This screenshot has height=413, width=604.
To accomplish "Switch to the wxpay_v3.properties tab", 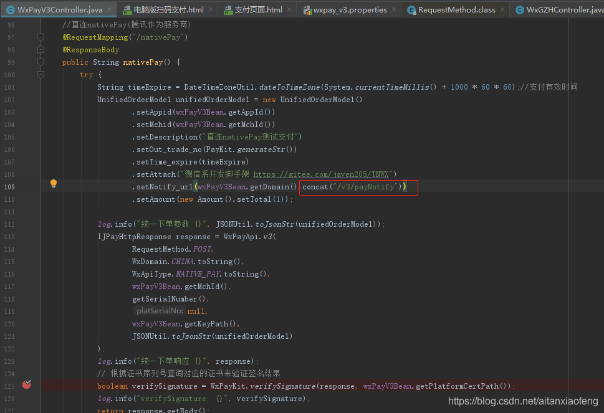I will click(x=349, y=10).
